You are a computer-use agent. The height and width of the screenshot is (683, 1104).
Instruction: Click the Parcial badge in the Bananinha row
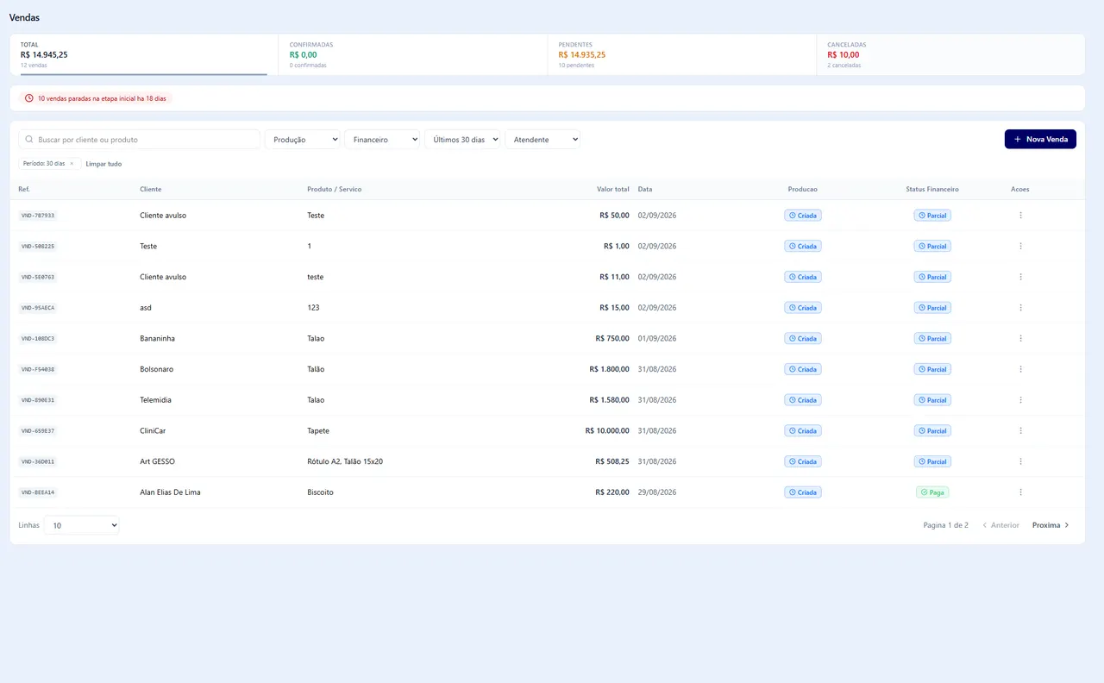tap(932, 339)
